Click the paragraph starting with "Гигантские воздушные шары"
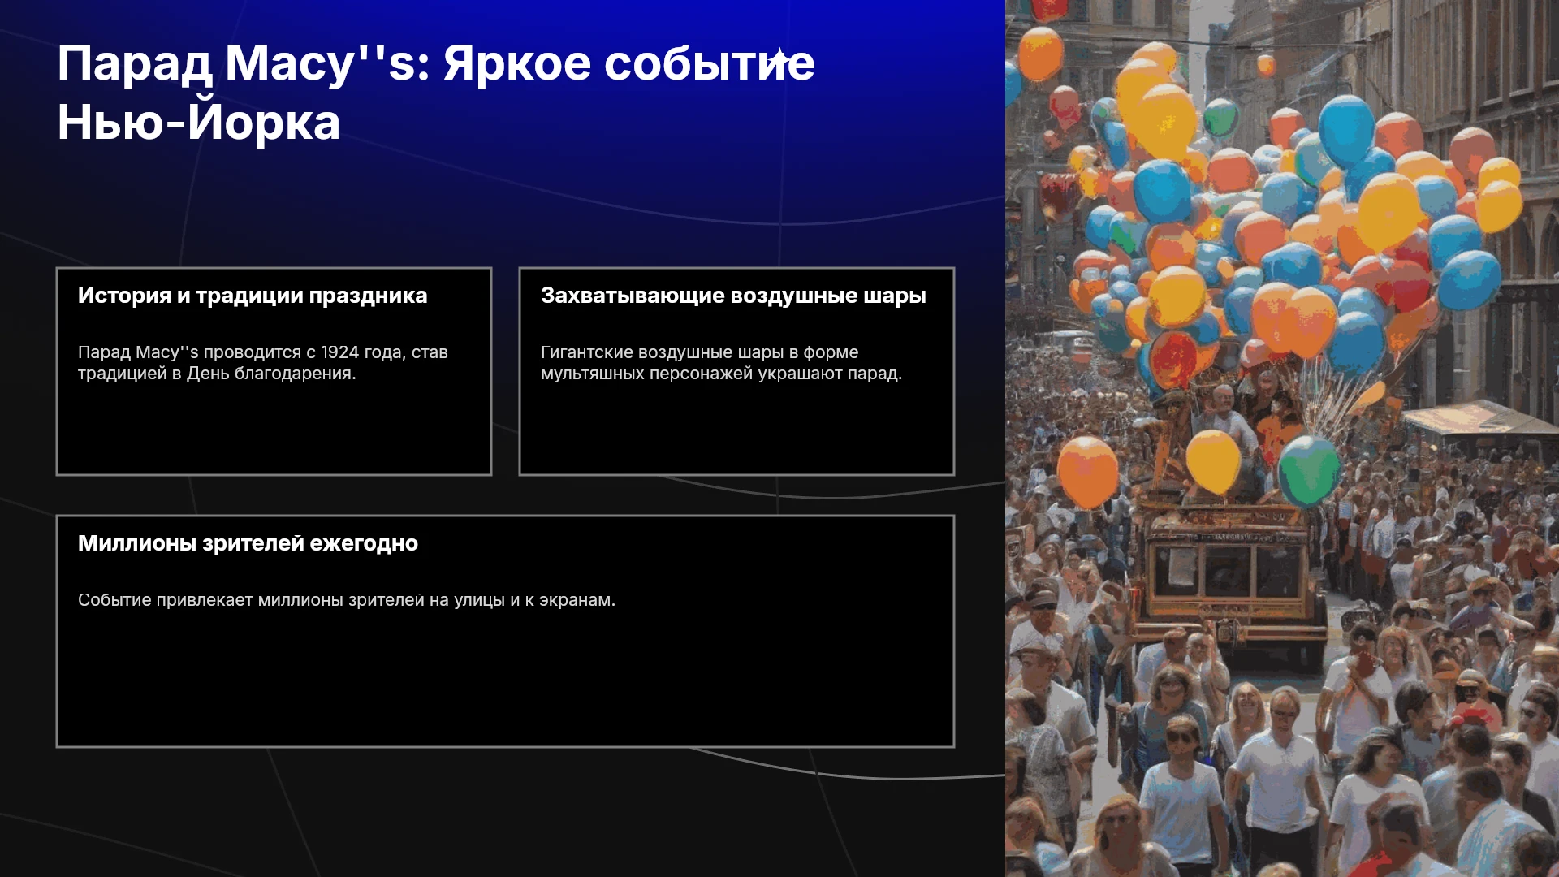This screenshot has width=1559, height=877. pyautogui.click(x=721, y=363)
